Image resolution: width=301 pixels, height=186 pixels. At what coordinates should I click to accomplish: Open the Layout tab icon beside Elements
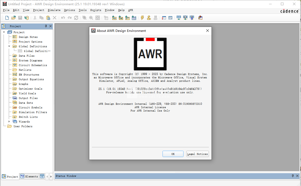coord(42,176)
